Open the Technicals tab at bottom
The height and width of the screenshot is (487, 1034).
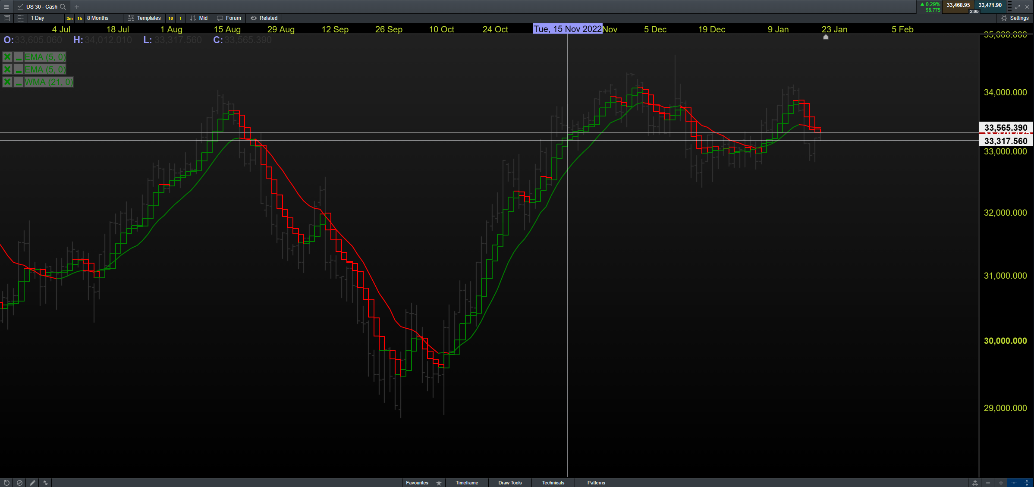[553, 483]
